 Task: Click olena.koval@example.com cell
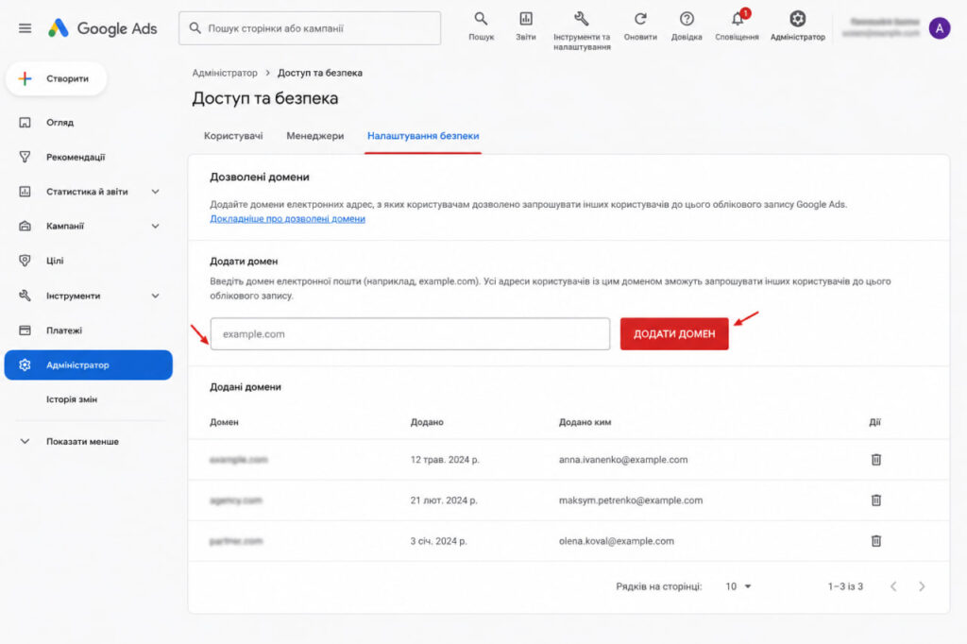pos(616,541)
